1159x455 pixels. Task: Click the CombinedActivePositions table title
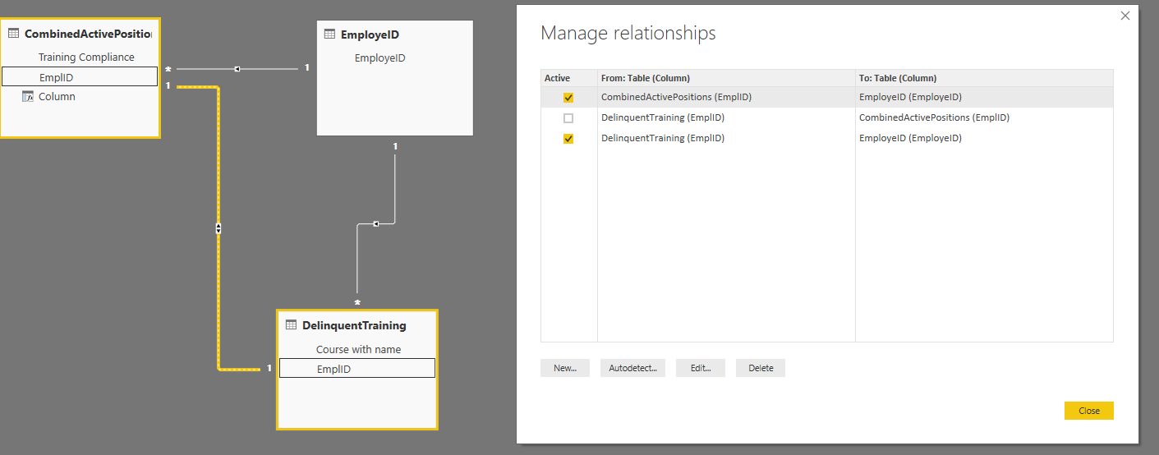[x=88, y=34]
